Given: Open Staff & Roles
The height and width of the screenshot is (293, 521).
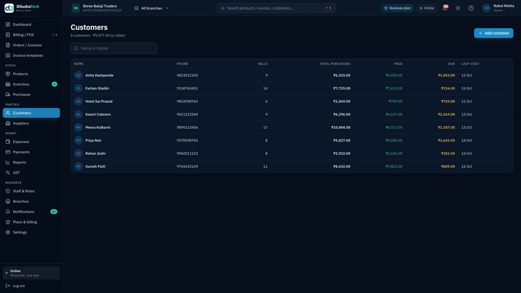Looking at the screenshot, I should tap(31, 191).
